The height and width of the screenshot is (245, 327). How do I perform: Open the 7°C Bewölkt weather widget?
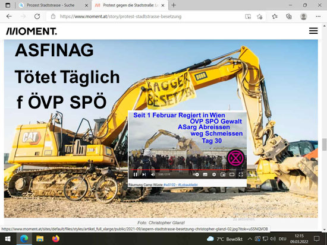225,239
